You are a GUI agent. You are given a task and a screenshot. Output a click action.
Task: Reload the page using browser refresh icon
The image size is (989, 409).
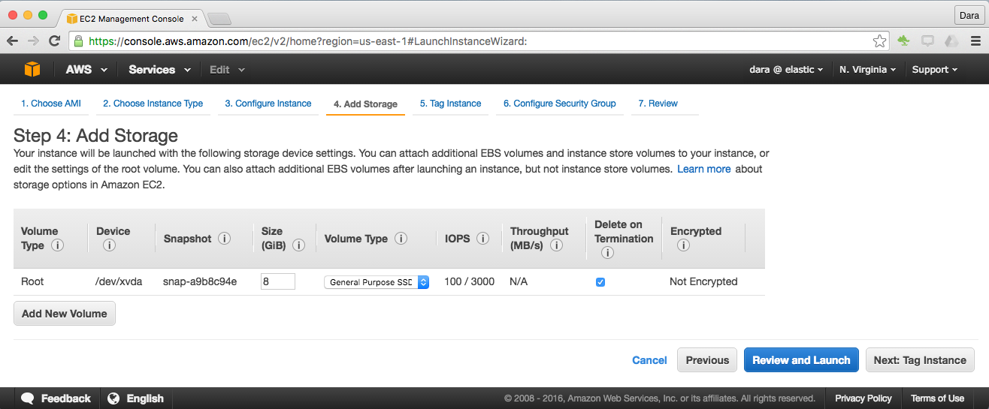coord(54,41)
